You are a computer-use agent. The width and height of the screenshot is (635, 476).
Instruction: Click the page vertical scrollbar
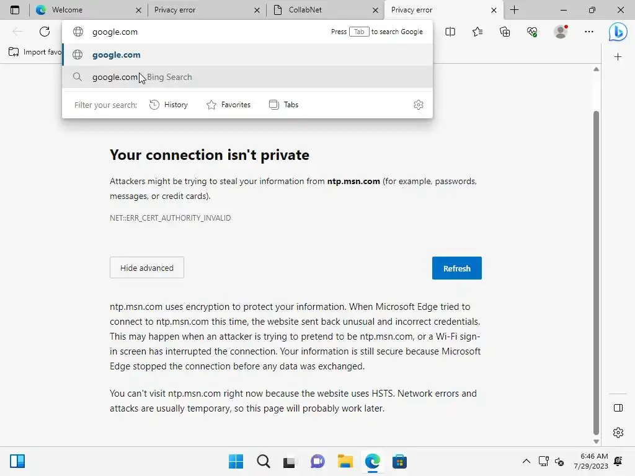596,273
